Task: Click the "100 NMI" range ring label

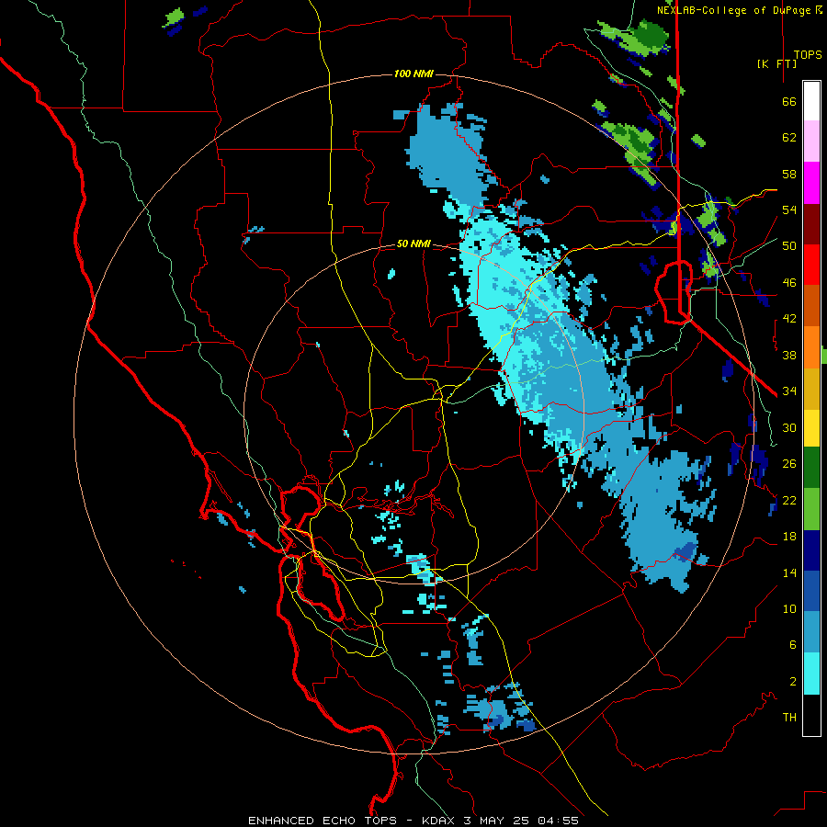Action: click(413, 74)
